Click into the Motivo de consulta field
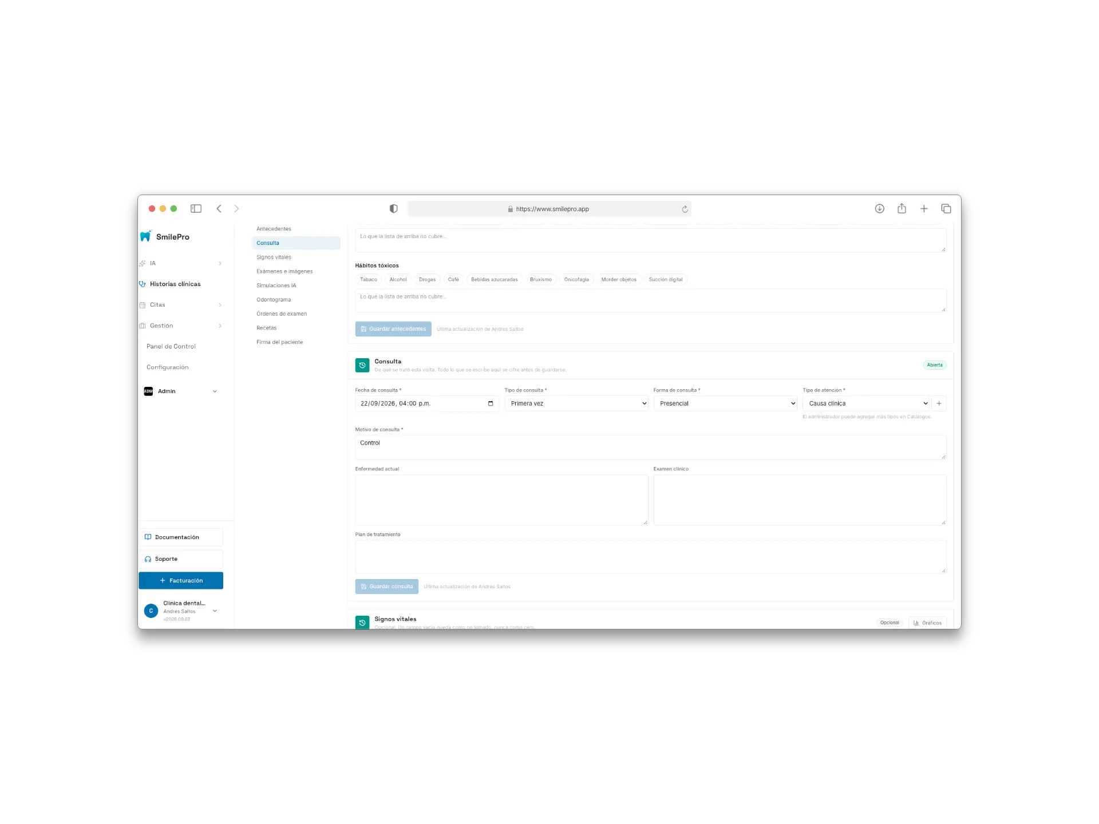This screenshot has height=824, width=1099. pyautogui.click(x=651, y=447)
